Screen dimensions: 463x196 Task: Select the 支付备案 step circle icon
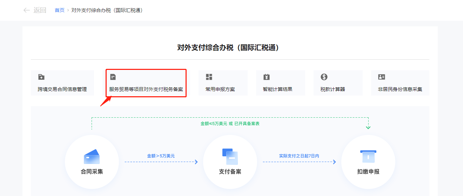pyautogui.click(x=230, y=157)
